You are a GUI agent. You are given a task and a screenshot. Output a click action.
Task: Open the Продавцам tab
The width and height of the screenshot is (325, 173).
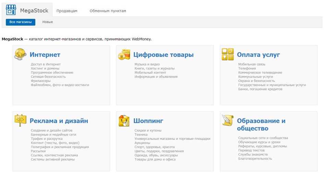coord(67,11)
